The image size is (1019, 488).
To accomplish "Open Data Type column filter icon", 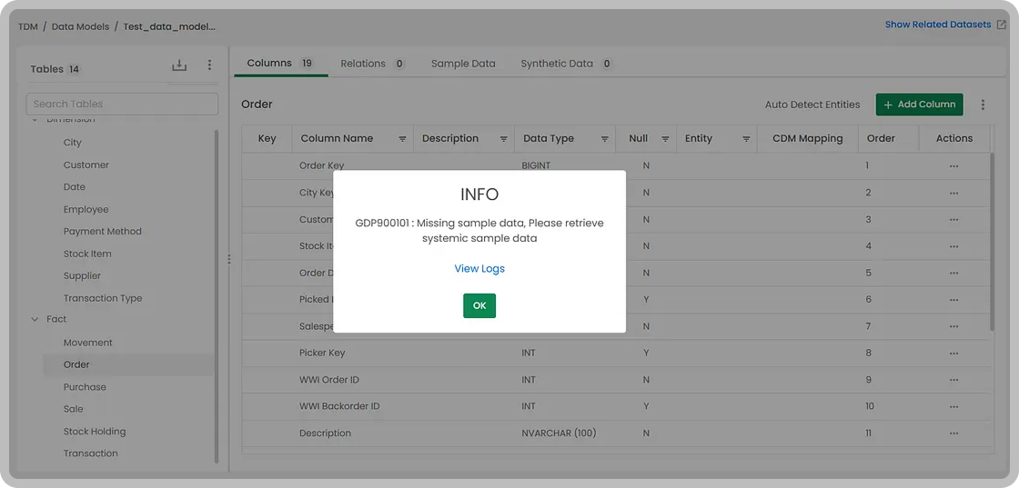I will pos(604,139).
